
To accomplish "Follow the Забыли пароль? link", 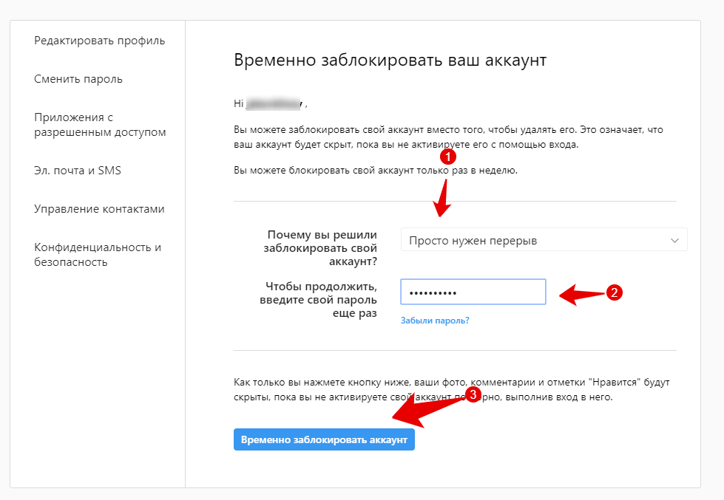I will [435, 321].
